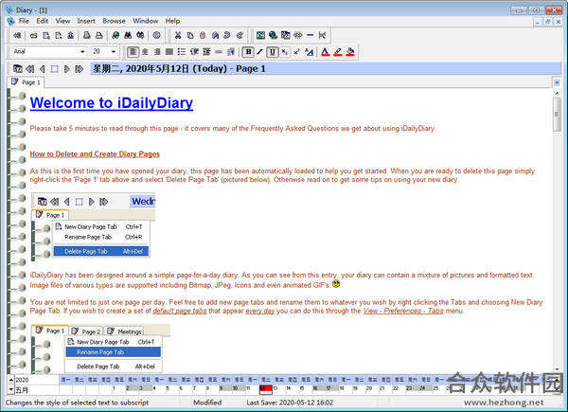Image resolution: width=568 pixels, height=412 pixels.
Task: Click the insert hyperlink globe icon
Action: (x=274, y=35)
